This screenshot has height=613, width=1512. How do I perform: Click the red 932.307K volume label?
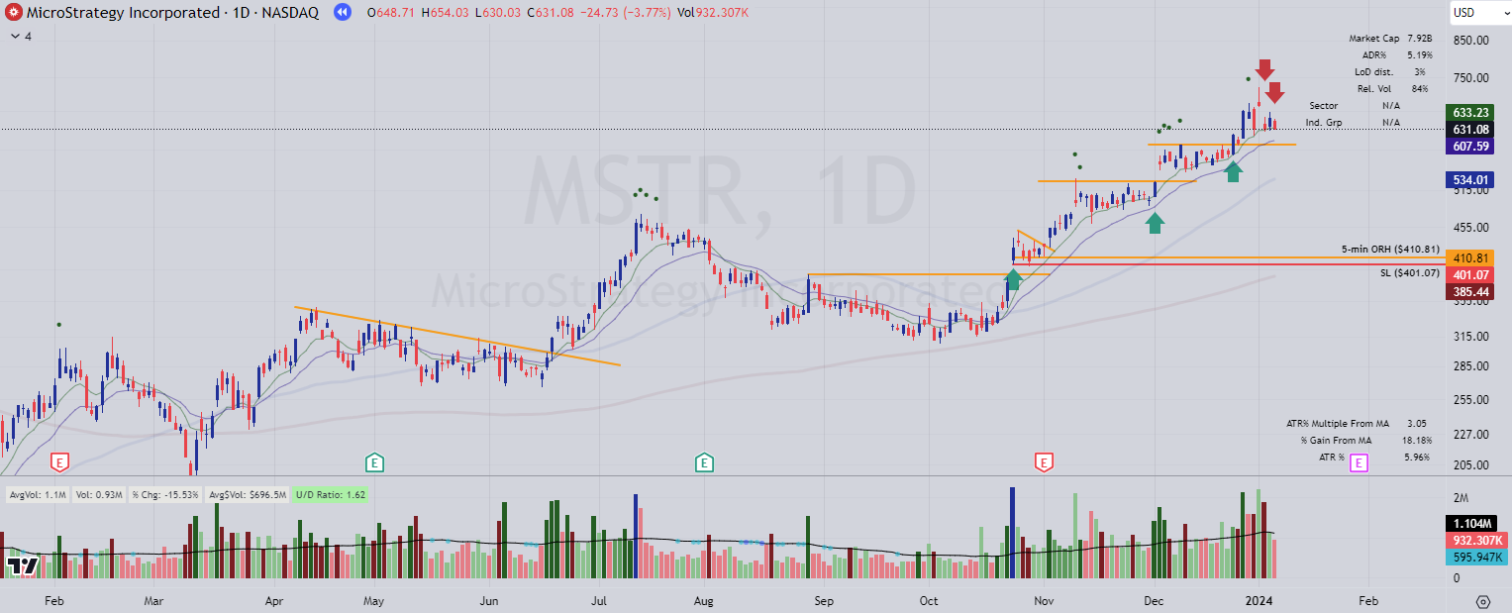1475,540
